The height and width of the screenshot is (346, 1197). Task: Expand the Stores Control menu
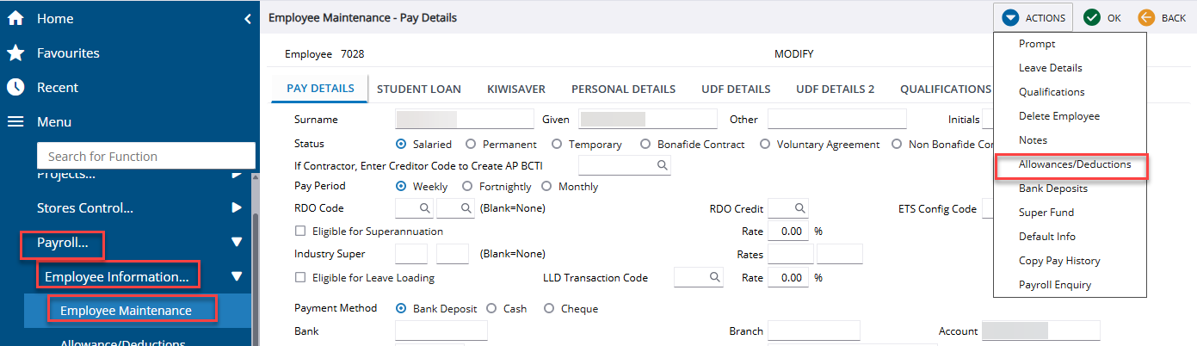[237, 207]
